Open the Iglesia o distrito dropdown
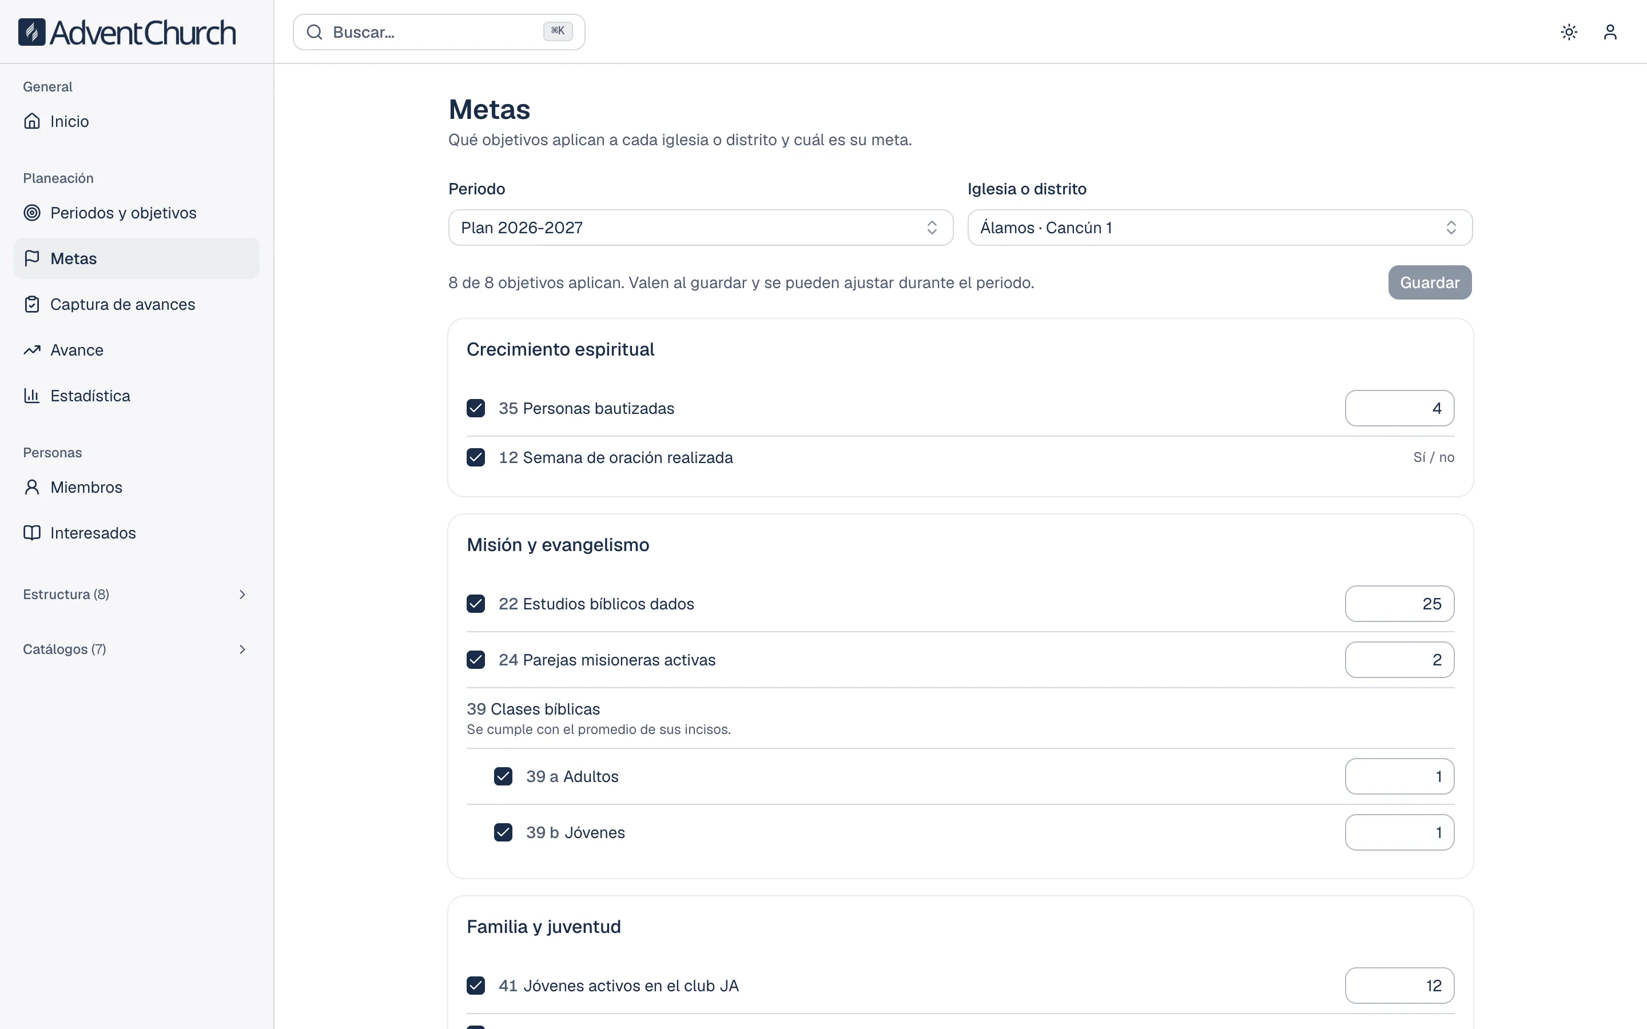 (1220, 228)
